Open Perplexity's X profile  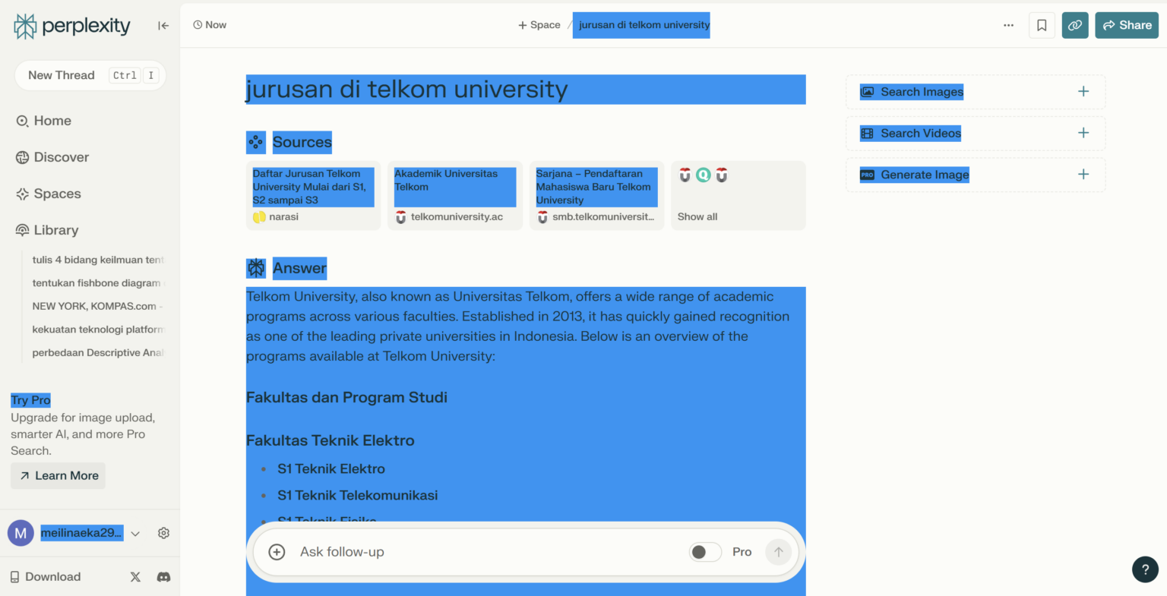(134, 577)
